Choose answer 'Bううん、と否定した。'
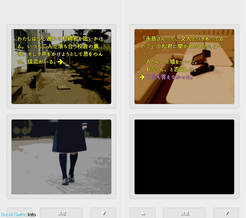This screenshot has height=218, width=246. (171, 69)
